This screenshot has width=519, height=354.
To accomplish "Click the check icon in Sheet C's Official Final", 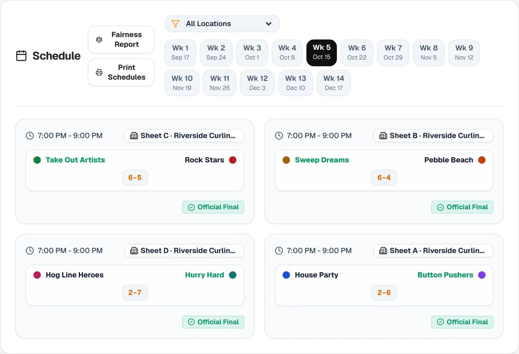I will tap(191, 207).
